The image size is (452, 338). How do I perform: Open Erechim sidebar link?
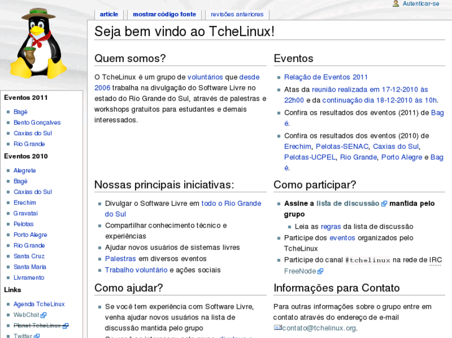(25, 203)
